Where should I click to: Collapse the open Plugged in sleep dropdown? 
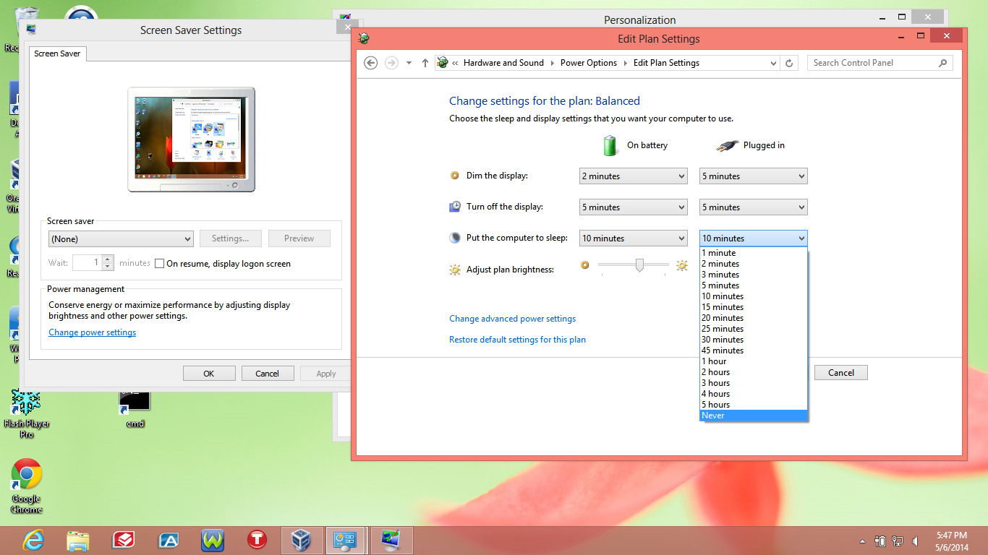click(x=753, y=238)
